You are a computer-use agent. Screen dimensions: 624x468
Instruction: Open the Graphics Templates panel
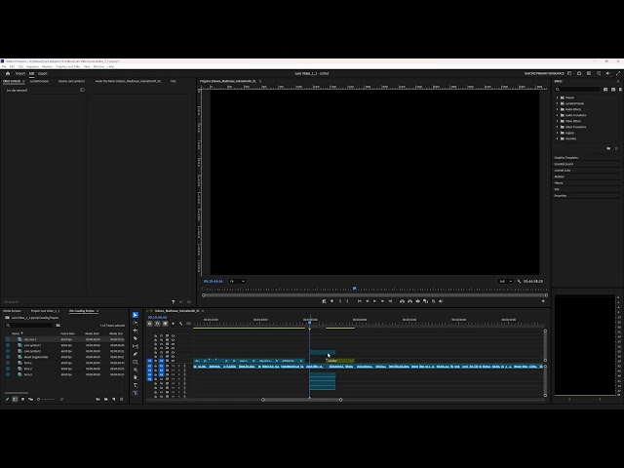(565, 158)
